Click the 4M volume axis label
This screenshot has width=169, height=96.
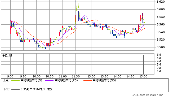click(159, 61)
